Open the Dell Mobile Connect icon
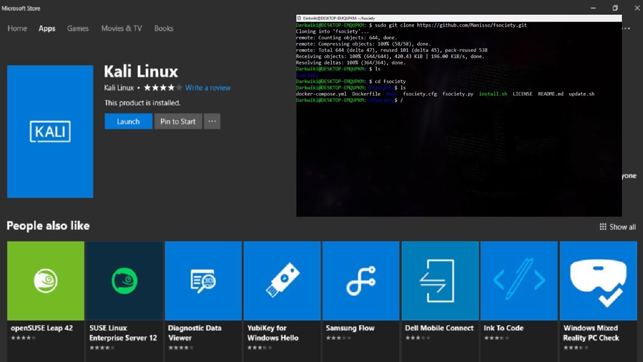643x362 pixels. [440, 281]
